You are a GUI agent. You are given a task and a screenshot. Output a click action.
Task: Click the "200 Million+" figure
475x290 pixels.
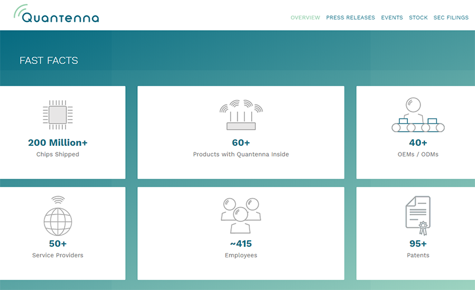tap(58, 142)
